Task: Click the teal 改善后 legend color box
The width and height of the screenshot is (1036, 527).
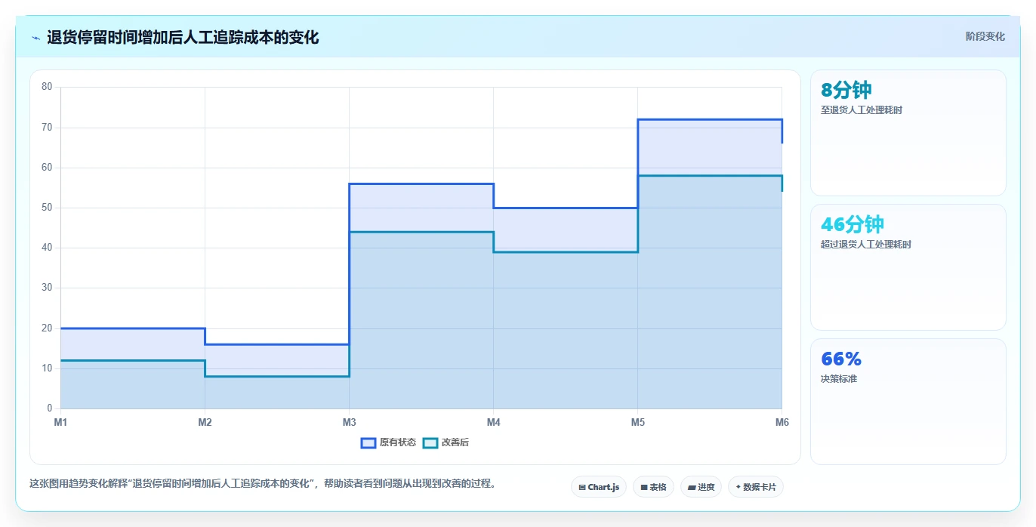Action: (x=430, y=442)
